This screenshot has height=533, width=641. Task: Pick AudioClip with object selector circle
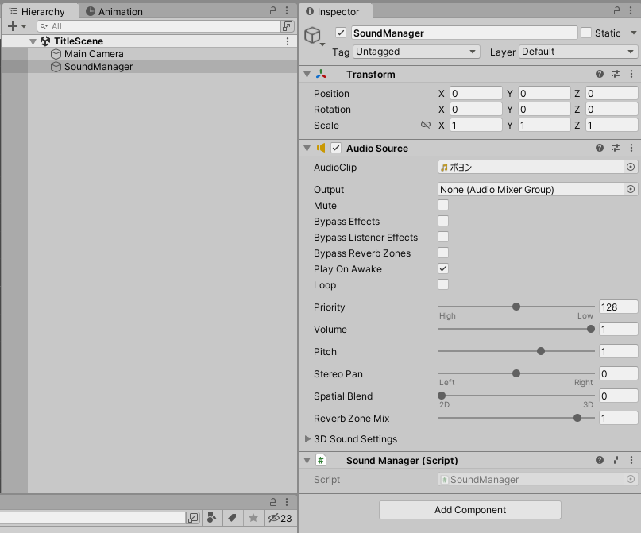coord(631,167)
